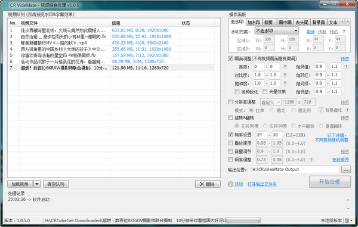Enable the 分辨率调整 checkbox
Screen dimensions: 358x227
(230, 102)
